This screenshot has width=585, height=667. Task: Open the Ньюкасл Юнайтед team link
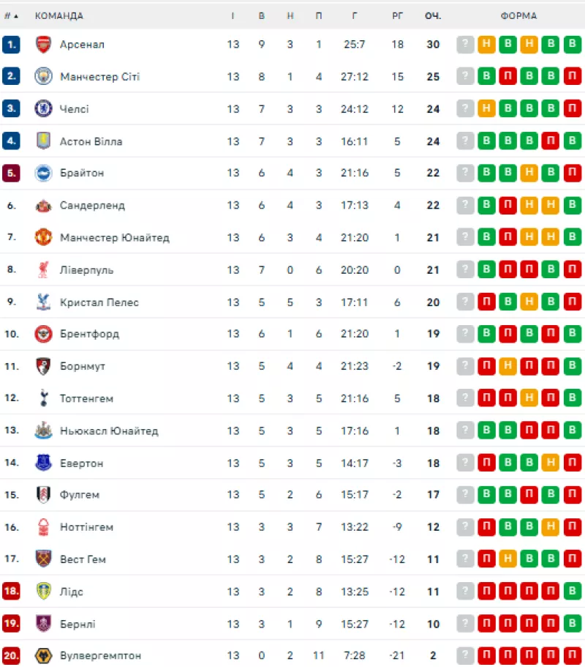(x=109, y=431)
